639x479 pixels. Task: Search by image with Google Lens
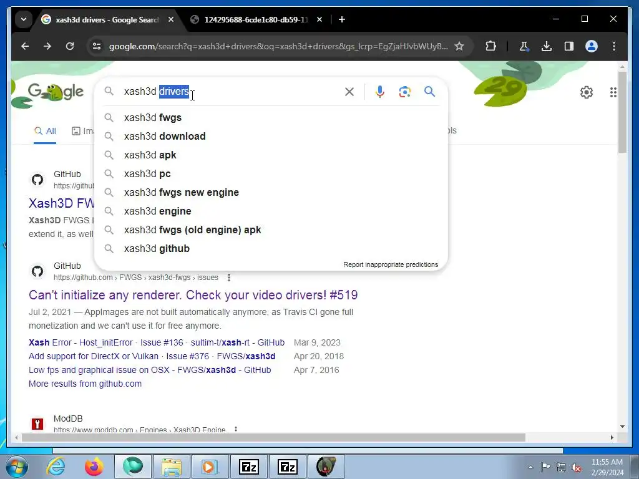click(x=404, y=92)
